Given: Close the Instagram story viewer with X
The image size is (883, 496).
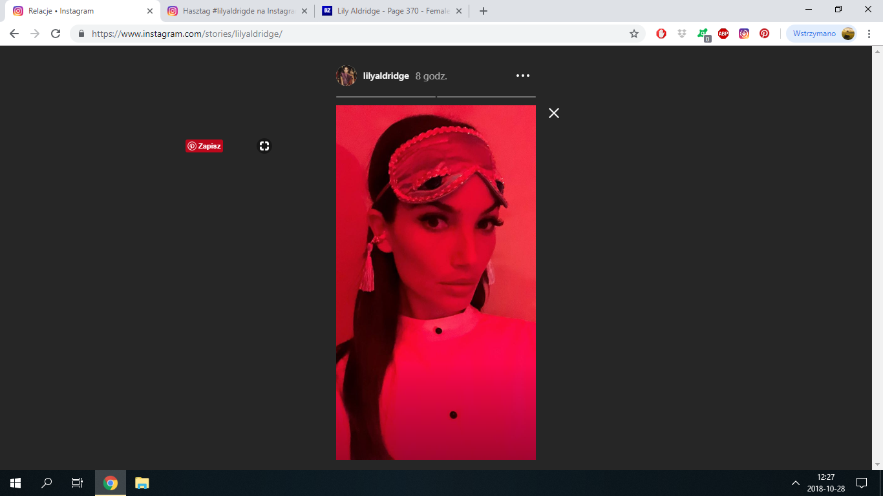Looking at the screenshot, I should pyautogui.click(x=554, y=113).
